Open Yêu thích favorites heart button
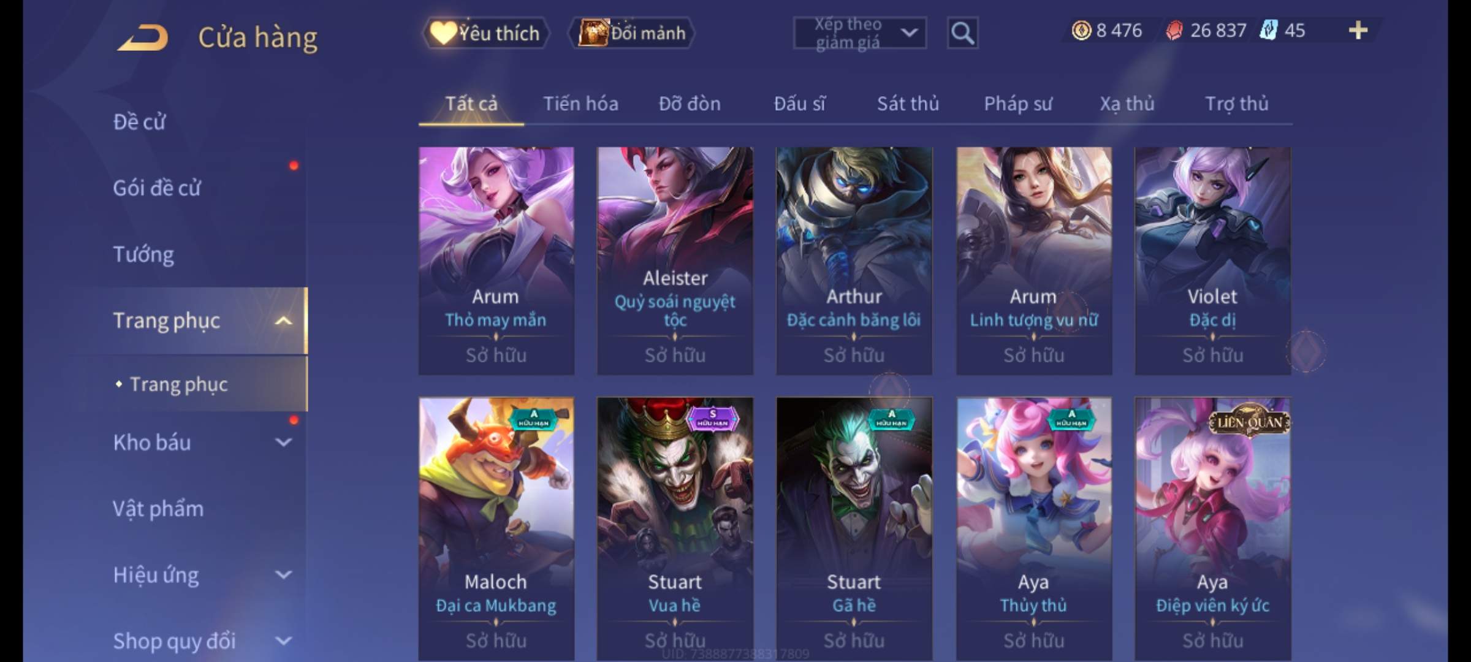 tap(485, 33)
